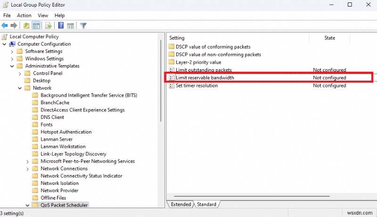Image resolution: width=377 pixels, height=217 pixels.
Task: Select the Standard tab
Action: pos(206,204)
